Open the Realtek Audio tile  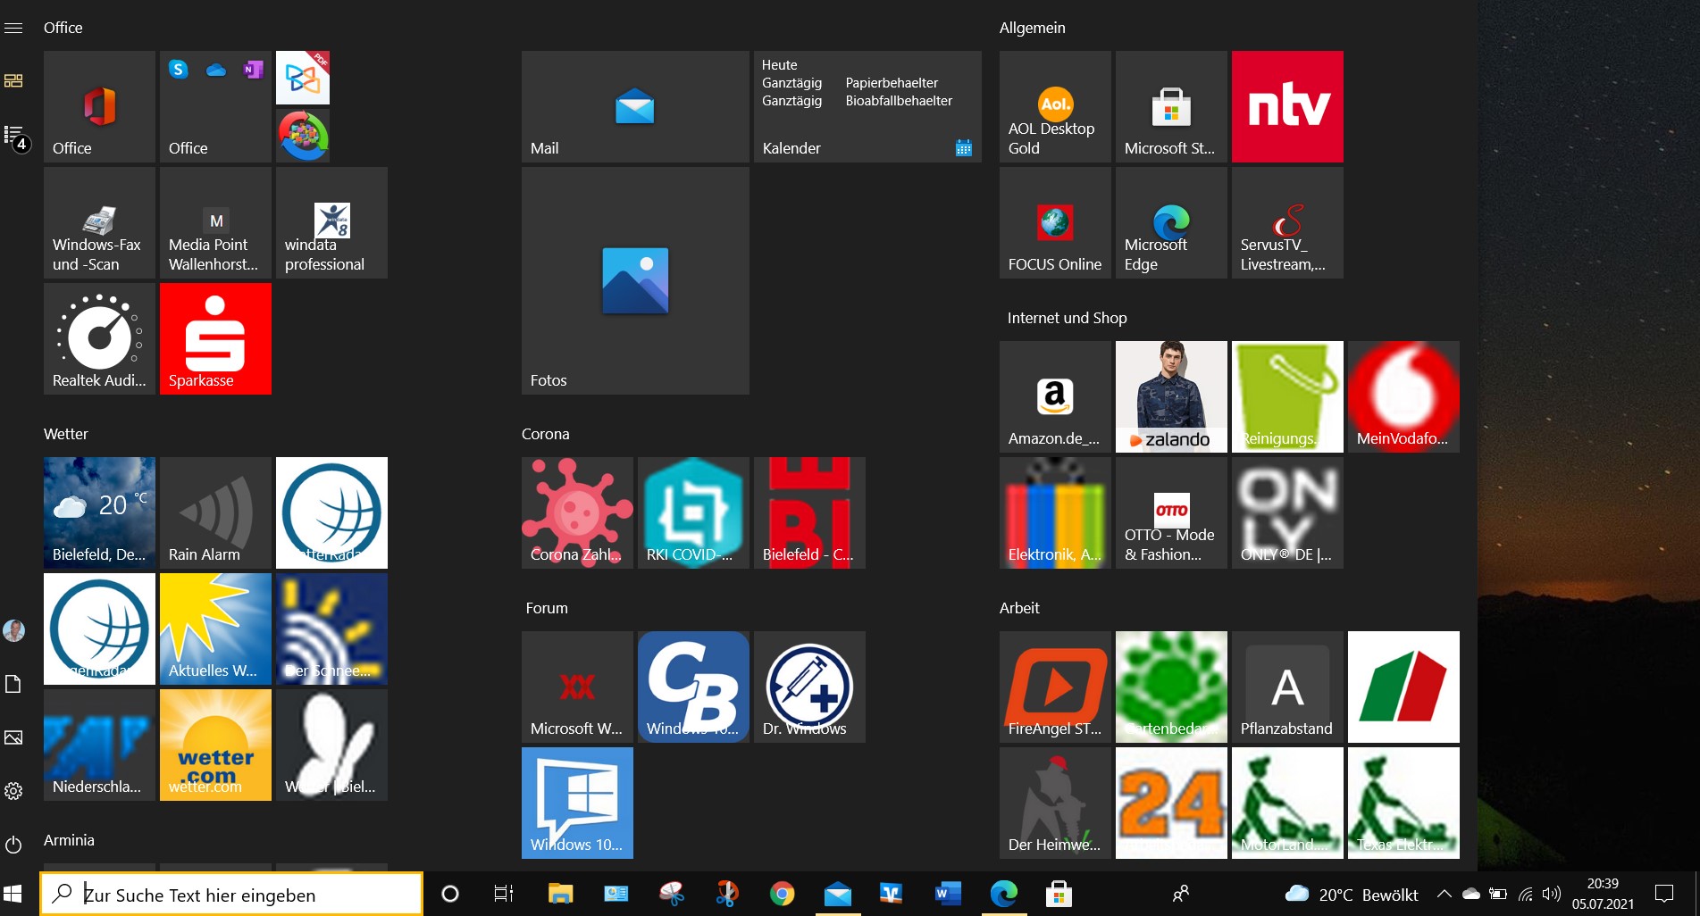pyautogui.click(x=99, y=338)
